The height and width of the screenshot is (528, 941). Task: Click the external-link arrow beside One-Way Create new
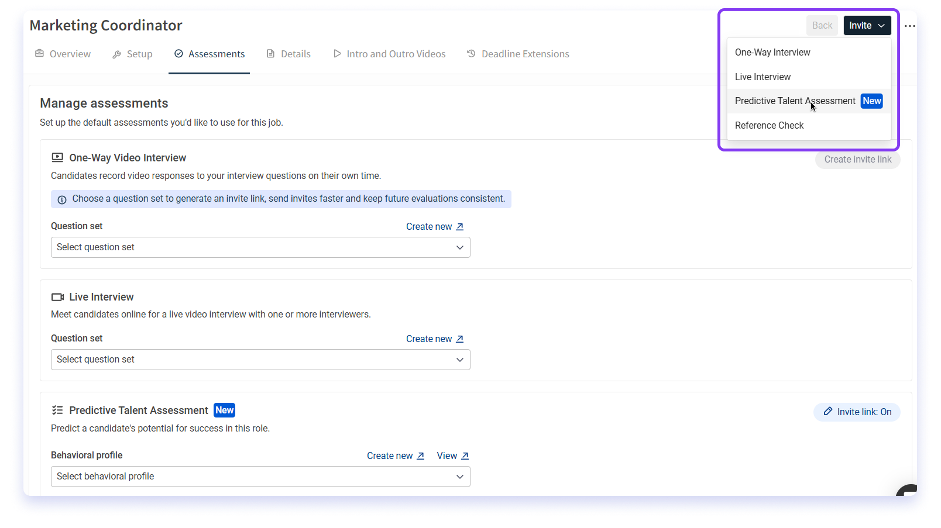pos(460,227)
